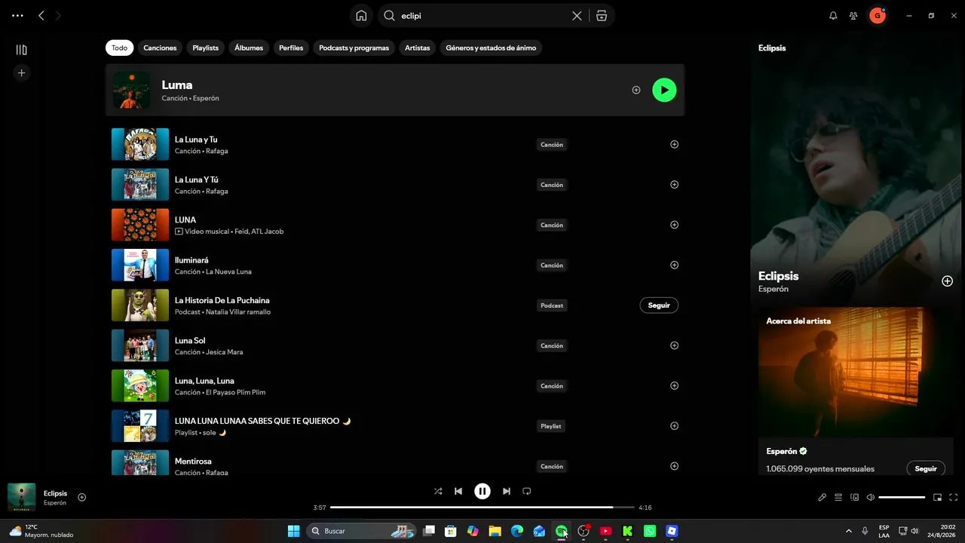
Task: Open the Windows Start menu
Action: (x=294, y=531)
